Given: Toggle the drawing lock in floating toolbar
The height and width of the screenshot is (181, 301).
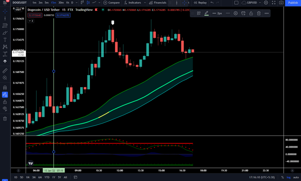Looking at the screenshot, I should [x=251, y=13].
